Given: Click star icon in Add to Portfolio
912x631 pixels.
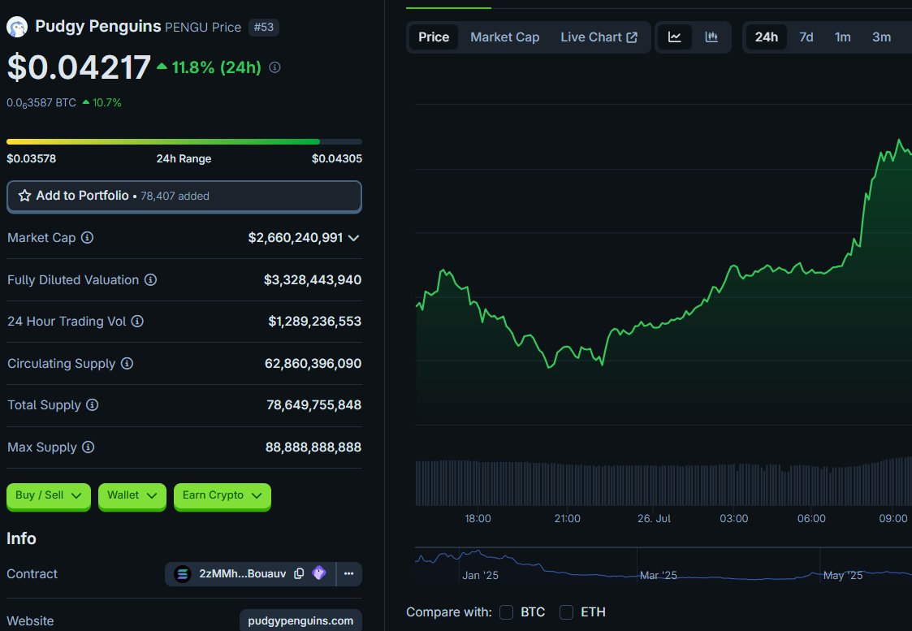Looking at the screenshot, I should [x=24, y=196].
